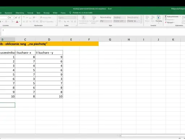This screenshot has height=139, width=185.
Task: Open the Pomoc ribbon tab
Action: (x=63, y=13)
